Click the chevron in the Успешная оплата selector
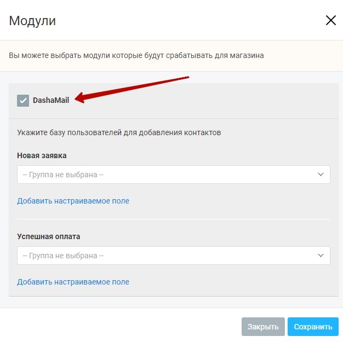 [x=321, y=256]
